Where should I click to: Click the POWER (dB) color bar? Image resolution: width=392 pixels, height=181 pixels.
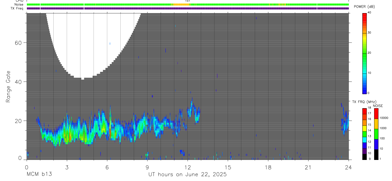click(x=364, y=53)
